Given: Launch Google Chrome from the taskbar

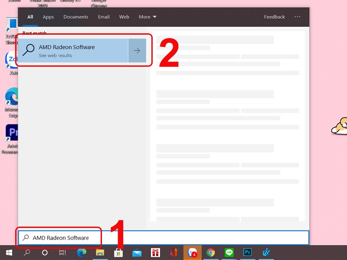Looking at the screenshot, I should [x=210, y=252].
